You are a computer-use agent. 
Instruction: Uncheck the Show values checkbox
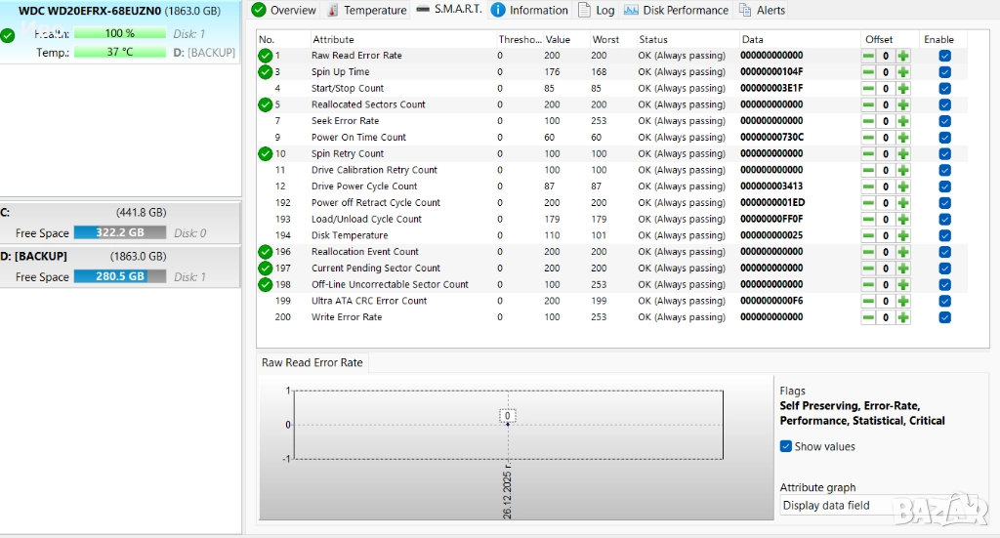coord(786,446)
